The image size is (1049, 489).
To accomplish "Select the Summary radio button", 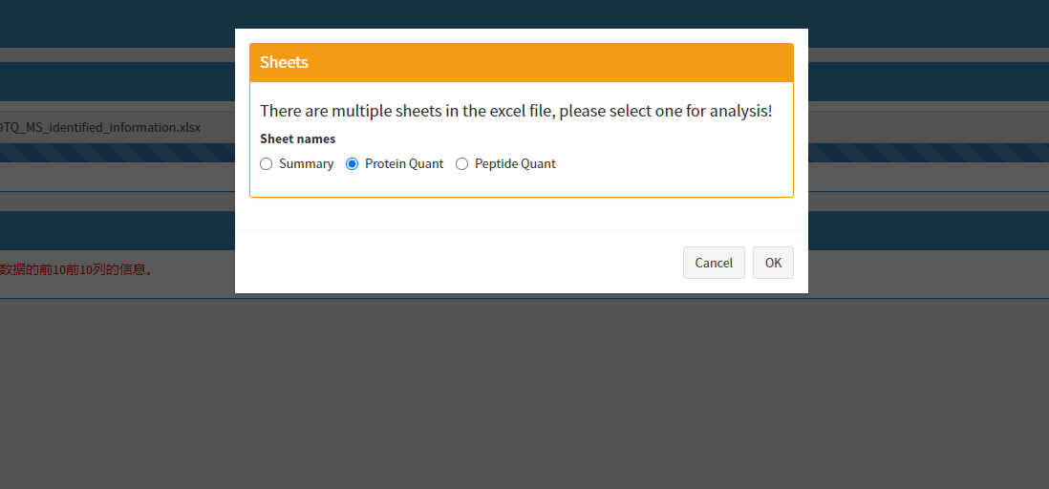I will (x=267, y=164).
